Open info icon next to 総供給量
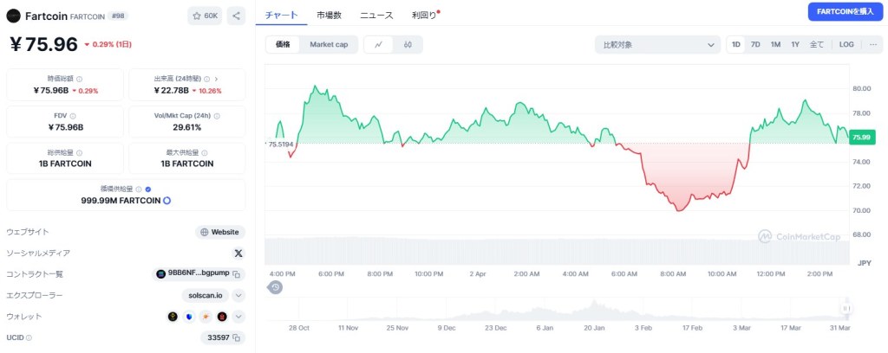 pos(79,153)
